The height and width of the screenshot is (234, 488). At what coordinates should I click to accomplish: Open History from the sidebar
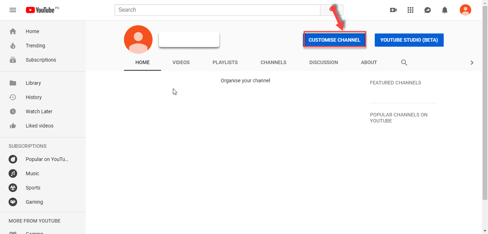tap(13, 97)
